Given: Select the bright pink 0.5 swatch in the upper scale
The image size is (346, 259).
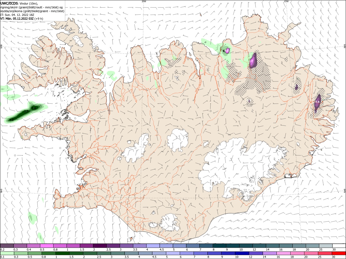Looking at the screenshot, I should [x=47, y=246].
